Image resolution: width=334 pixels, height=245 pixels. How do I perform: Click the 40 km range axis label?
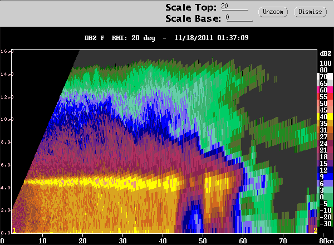[x=163, y=241]
